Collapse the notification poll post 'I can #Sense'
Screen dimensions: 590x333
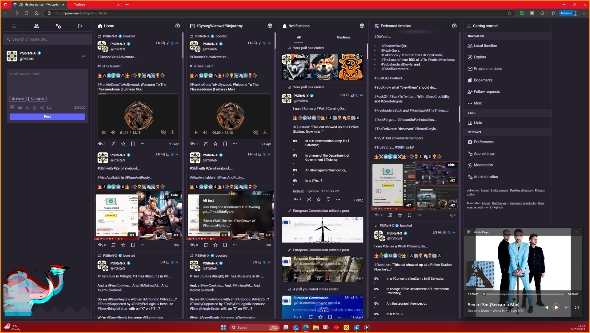(x=361, y=95)
